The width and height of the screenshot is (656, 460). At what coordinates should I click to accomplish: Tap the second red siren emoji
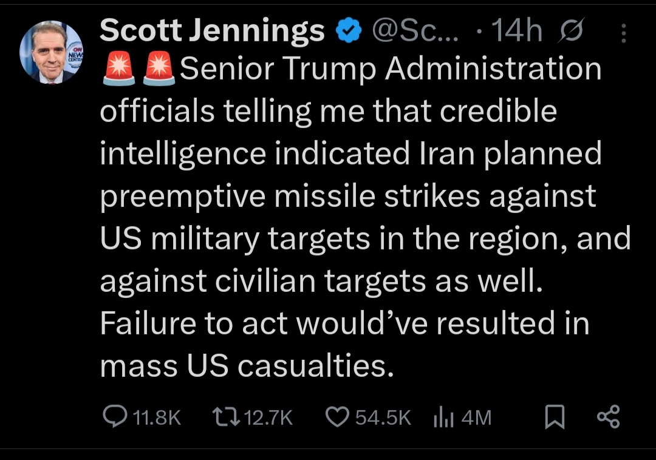tap(160, 70)
